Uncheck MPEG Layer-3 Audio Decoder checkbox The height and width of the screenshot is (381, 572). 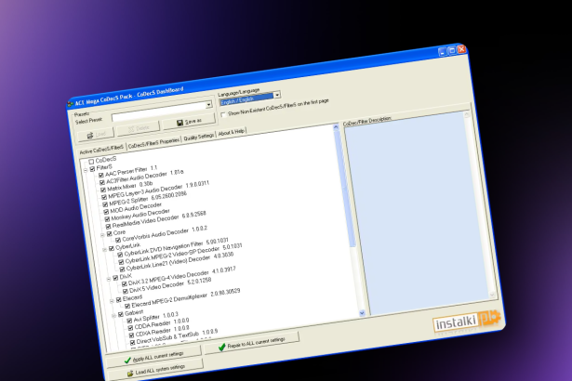[x=104, y=197]
